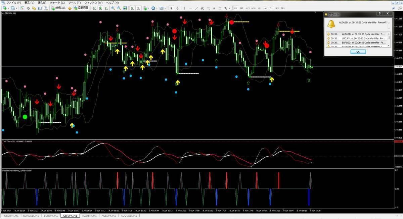Switch to the M15 timeframe
This screenshot has height=219, width=403.
click(248, 8)
